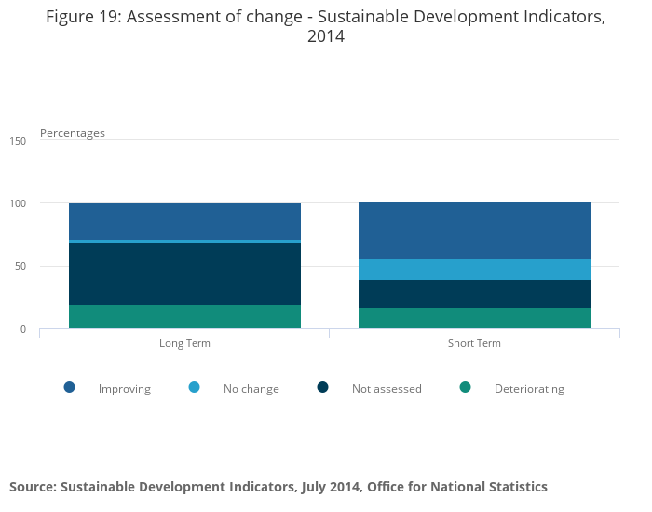Click the Long Term Deteriorating bar segment
The height and width of the screenshot is (512, 652).
pyautogui.click(x=184, y=316)
